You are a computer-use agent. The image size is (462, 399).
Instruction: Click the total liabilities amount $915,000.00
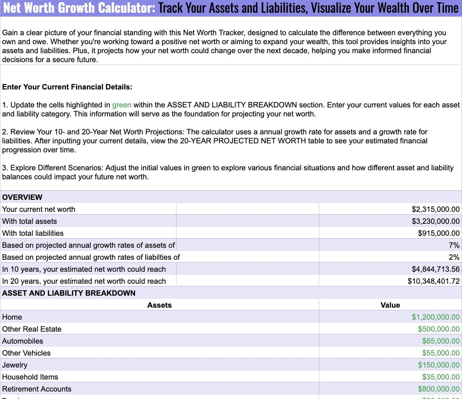pos(438,233)
